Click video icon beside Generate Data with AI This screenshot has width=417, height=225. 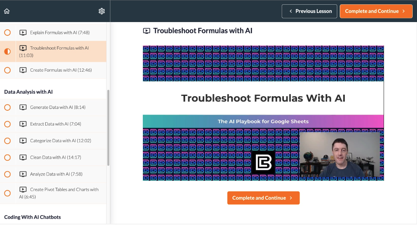(x=23, y=107)
